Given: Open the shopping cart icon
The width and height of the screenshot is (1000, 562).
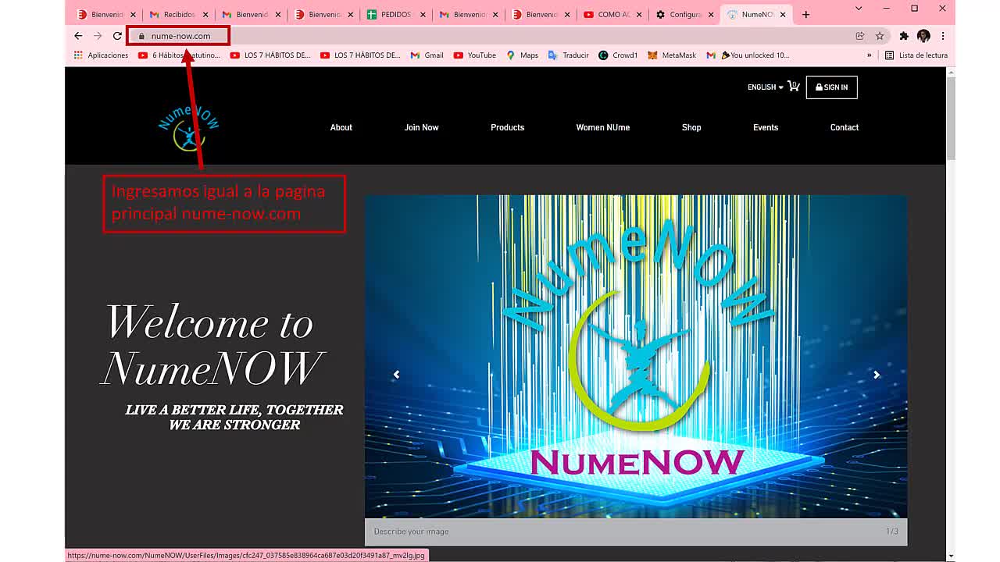Looking at the screenshot, I should (794, 87).
